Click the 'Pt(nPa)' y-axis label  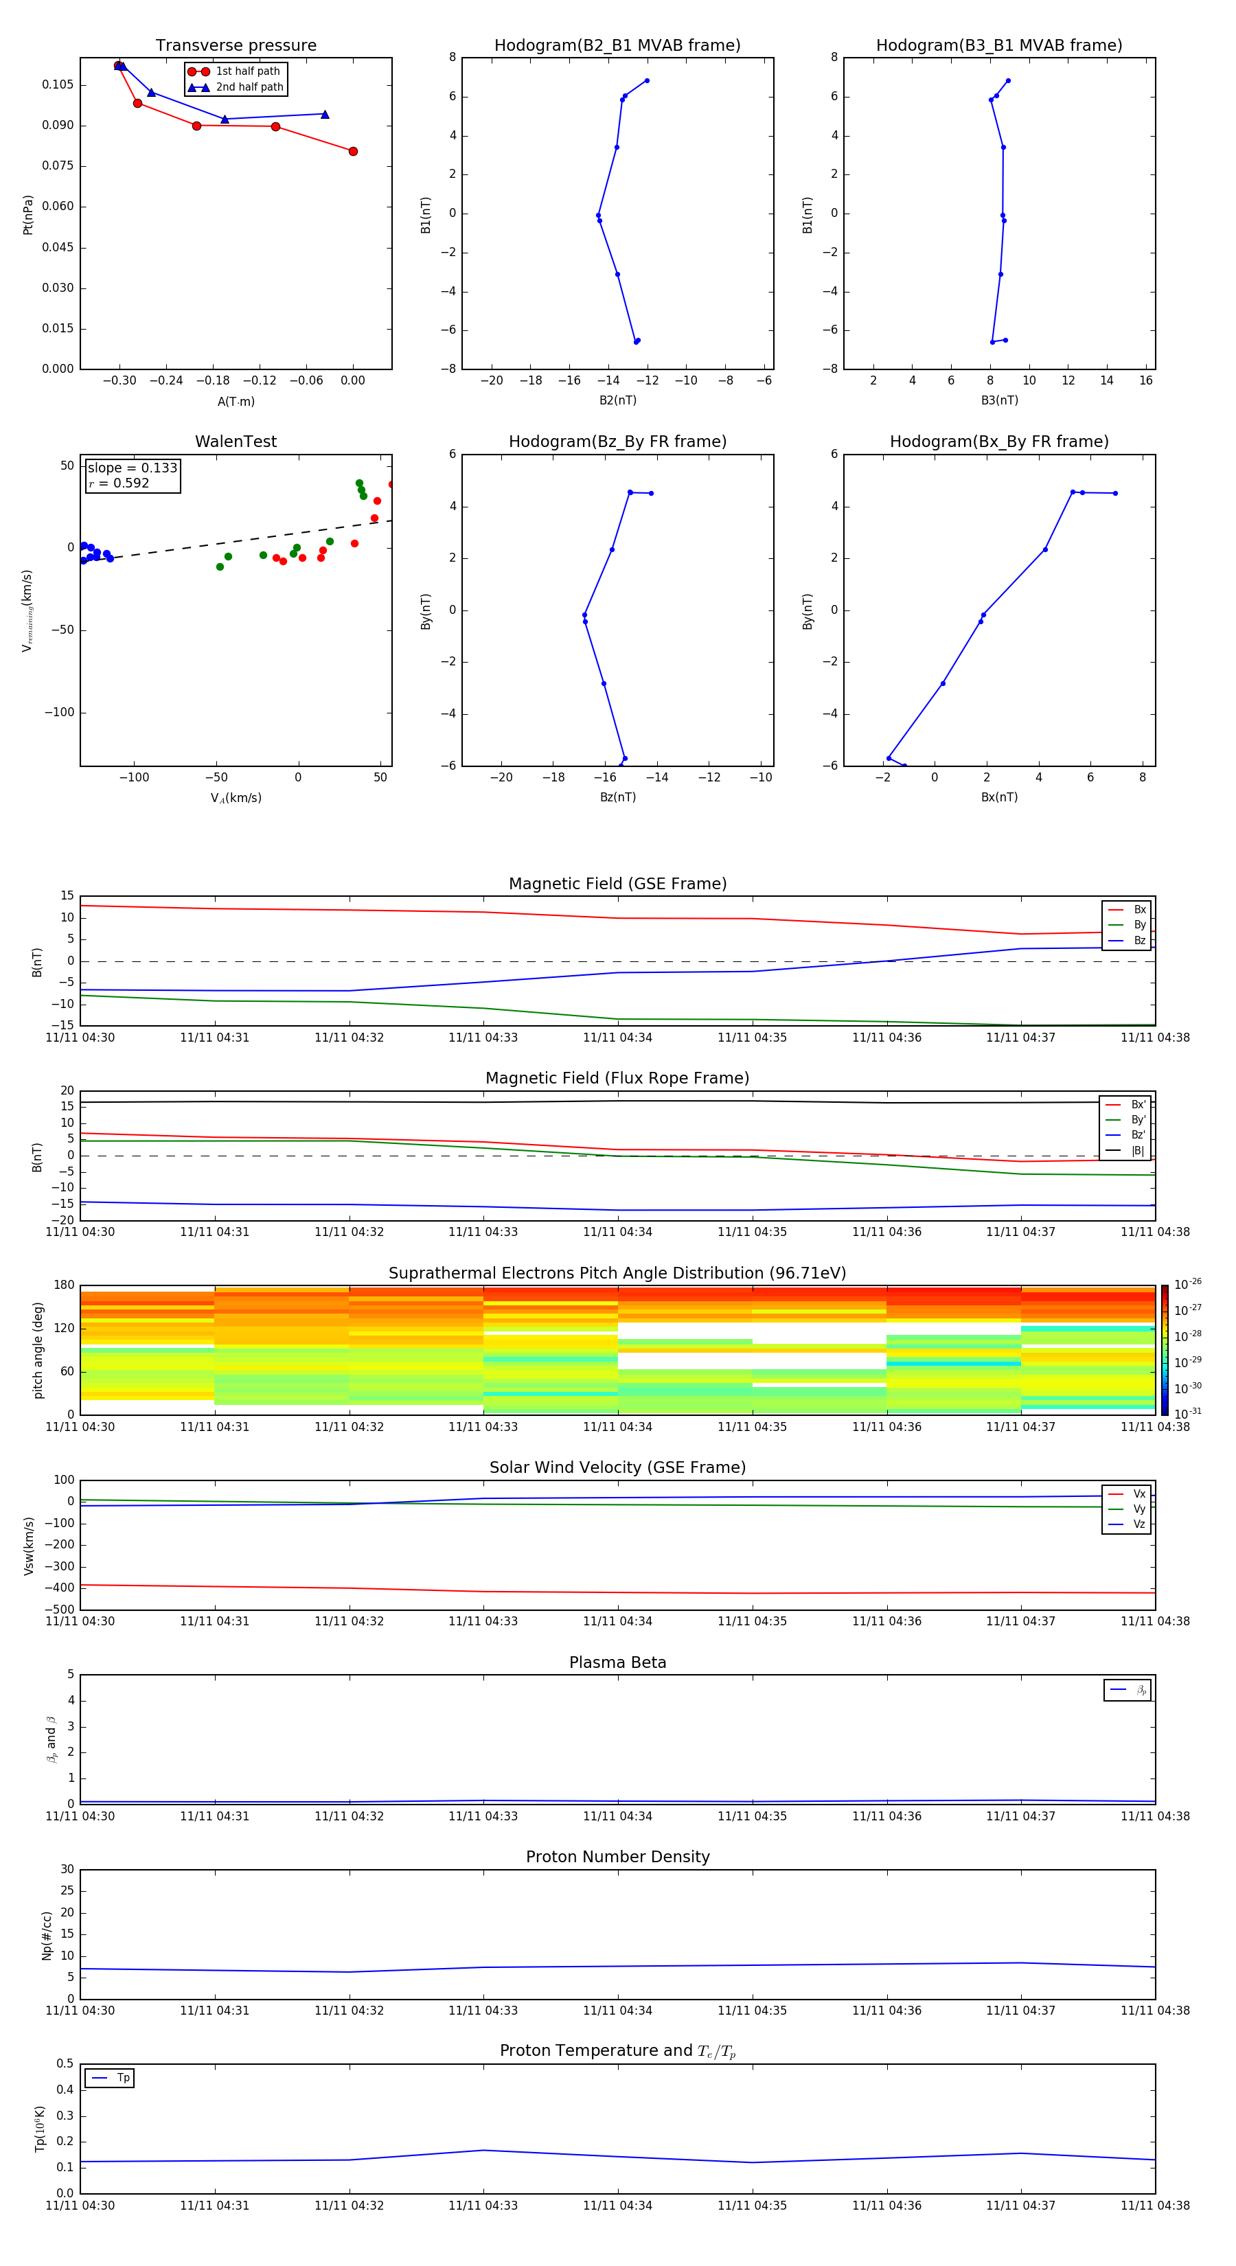(x=28, y=214)
